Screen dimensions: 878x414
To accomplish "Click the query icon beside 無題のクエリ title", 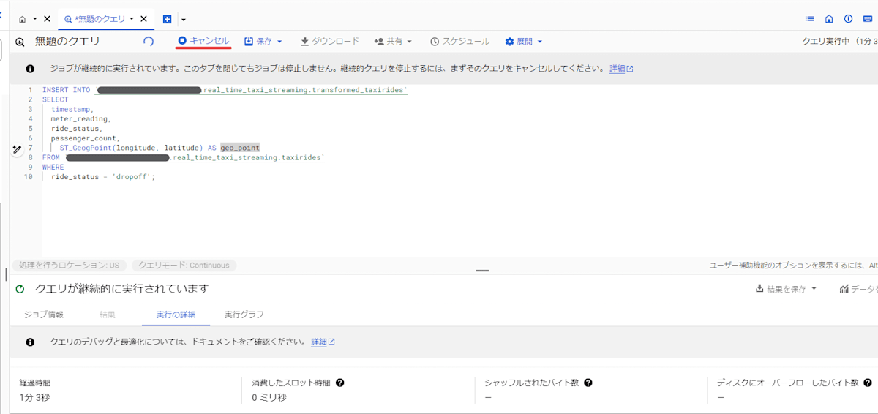I will pos(20,42).
